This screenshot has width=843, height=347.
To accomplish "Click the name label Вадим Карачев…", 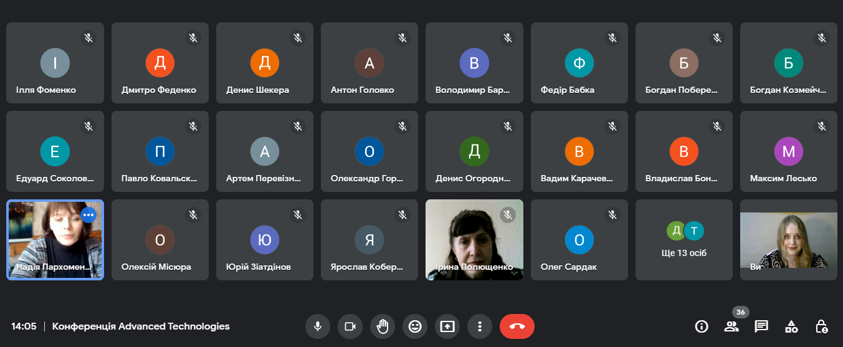I will [x=576, y=178].
